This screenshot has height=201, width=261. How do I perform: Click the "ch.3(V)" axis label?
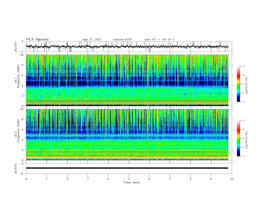pyautogui.click(x=16, y=168)
